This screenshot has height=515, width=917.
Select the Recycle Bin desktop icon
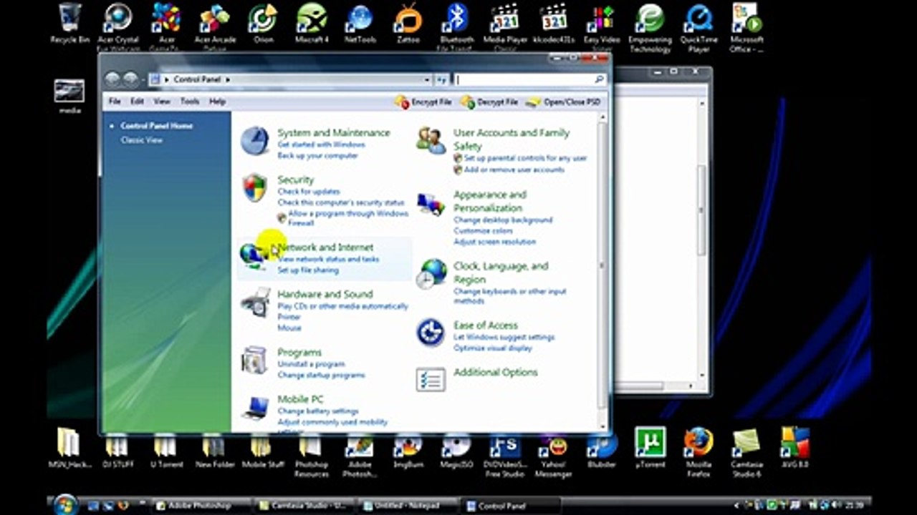click(69, 24)
